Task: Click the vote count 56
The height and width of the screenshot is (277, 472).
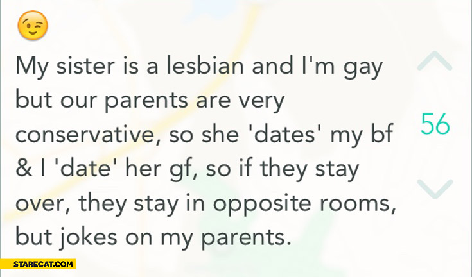Action: click(435, 124)
